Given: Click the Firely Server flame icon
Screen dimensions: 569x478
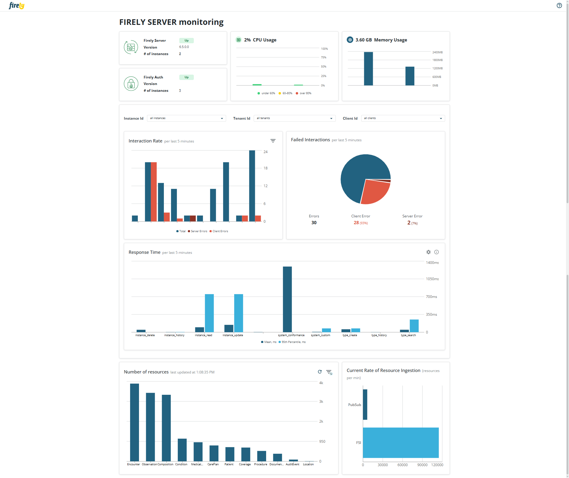Looking at the screenshot, I should click(x=131, y=47).
